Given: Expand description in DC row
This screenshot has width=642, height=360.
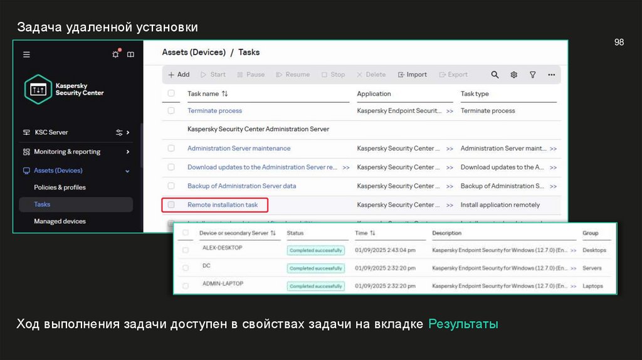Looking at the screenshot, I should click(x=573, y=268).
